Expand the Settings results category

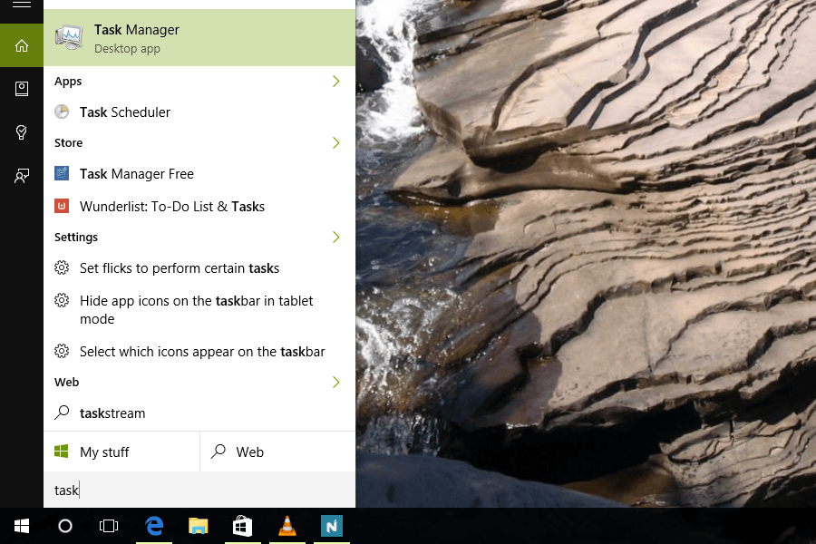(336, 237)
